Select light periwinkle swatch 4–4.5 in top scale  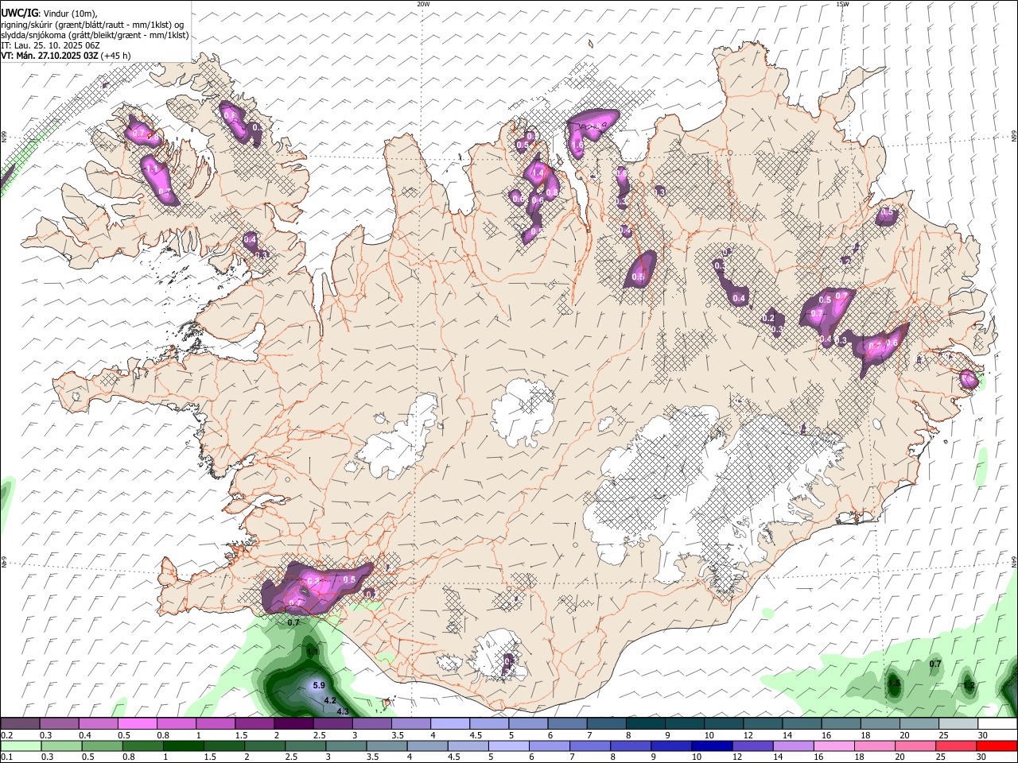click(x=449, y=724)
